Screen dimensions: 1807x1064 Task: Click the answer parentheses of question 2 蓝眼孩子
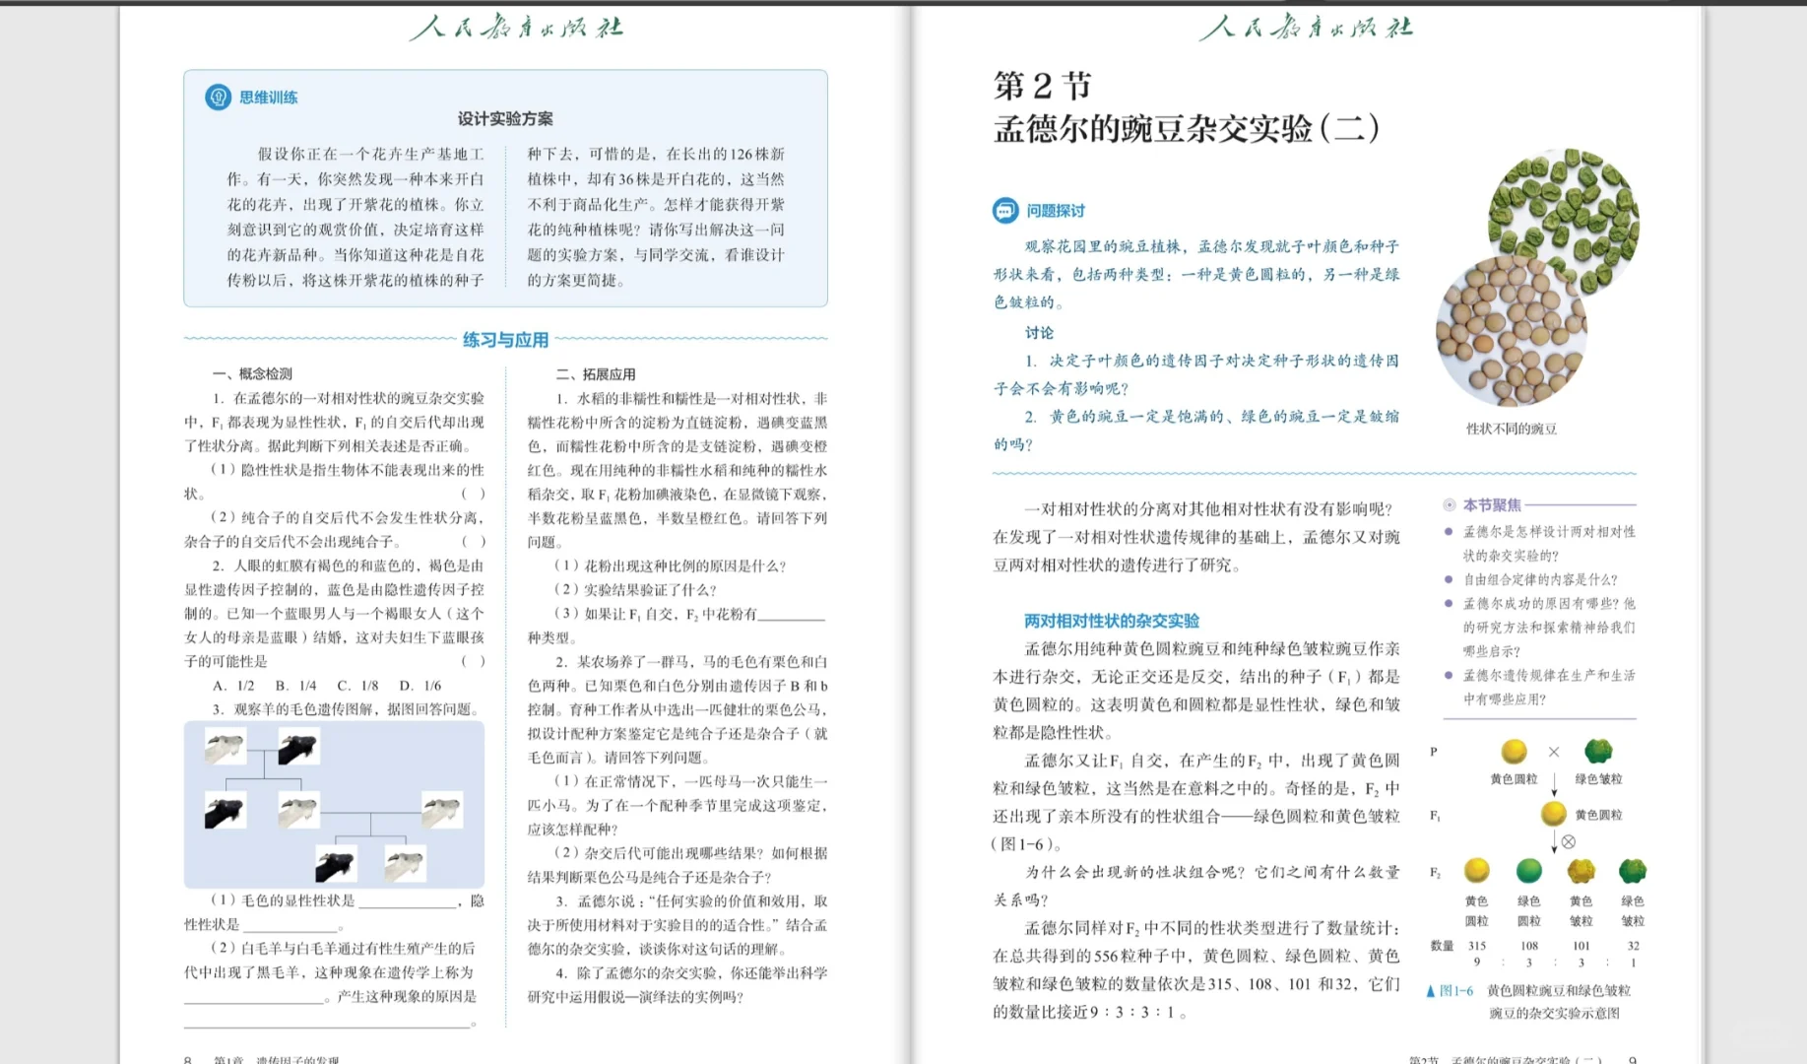coord(474,661)
